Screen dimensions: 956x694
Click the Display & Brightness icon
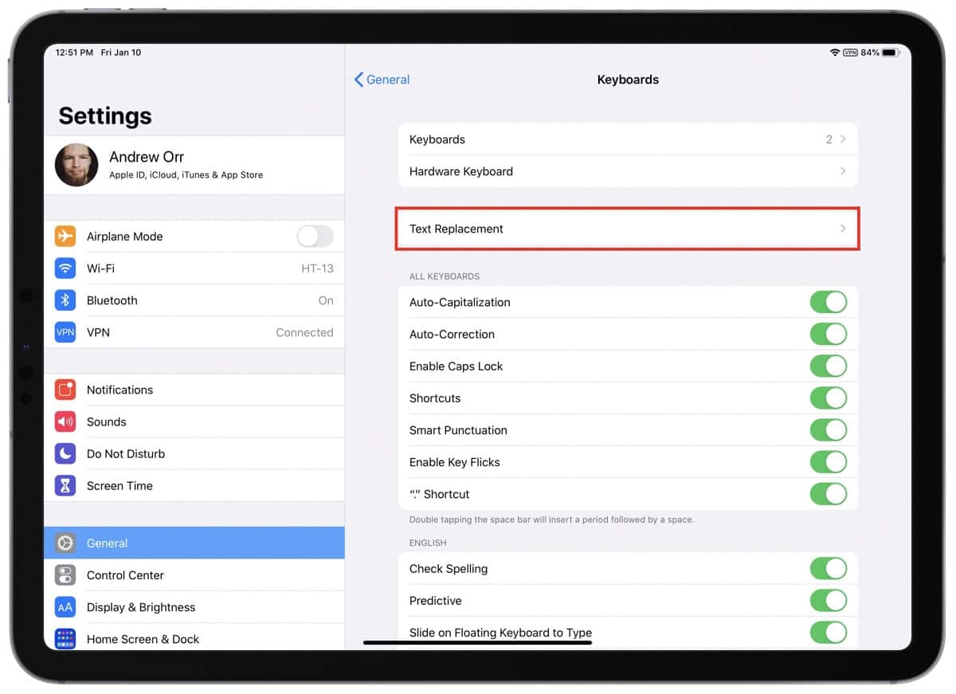65,607
